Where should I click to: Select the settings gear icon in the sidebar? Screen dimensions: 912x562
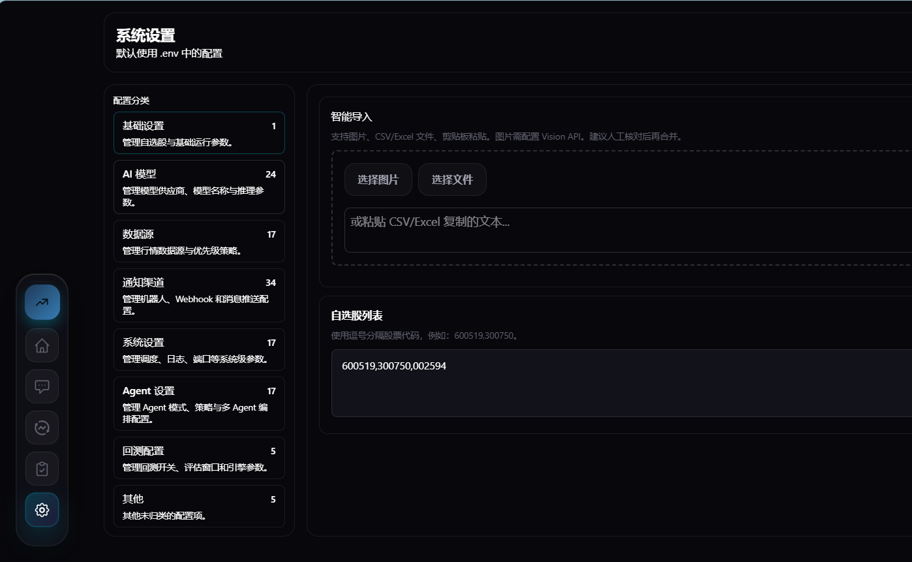(42, 510)
